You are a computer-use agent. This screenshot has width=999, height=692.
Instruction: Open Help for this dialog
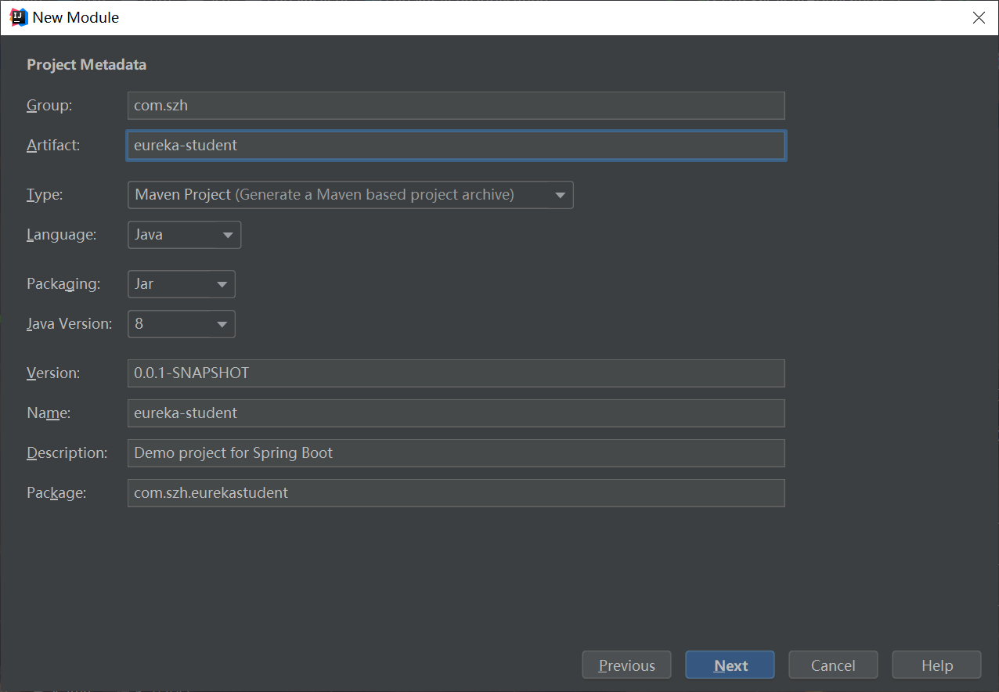point(936,665)
